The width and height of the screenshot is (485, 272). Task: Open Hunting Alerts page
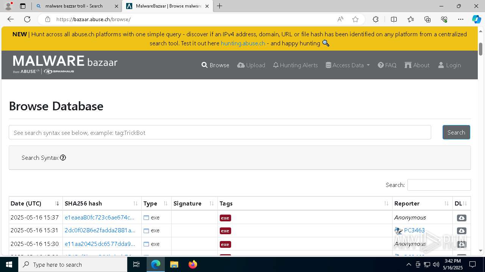tap(295, 65)
